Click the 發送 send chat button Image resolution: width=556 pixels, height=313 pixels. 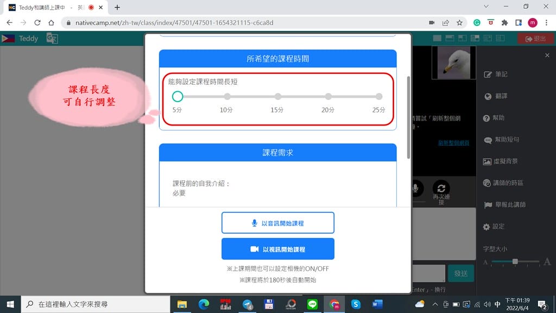(x=460, y=273)
